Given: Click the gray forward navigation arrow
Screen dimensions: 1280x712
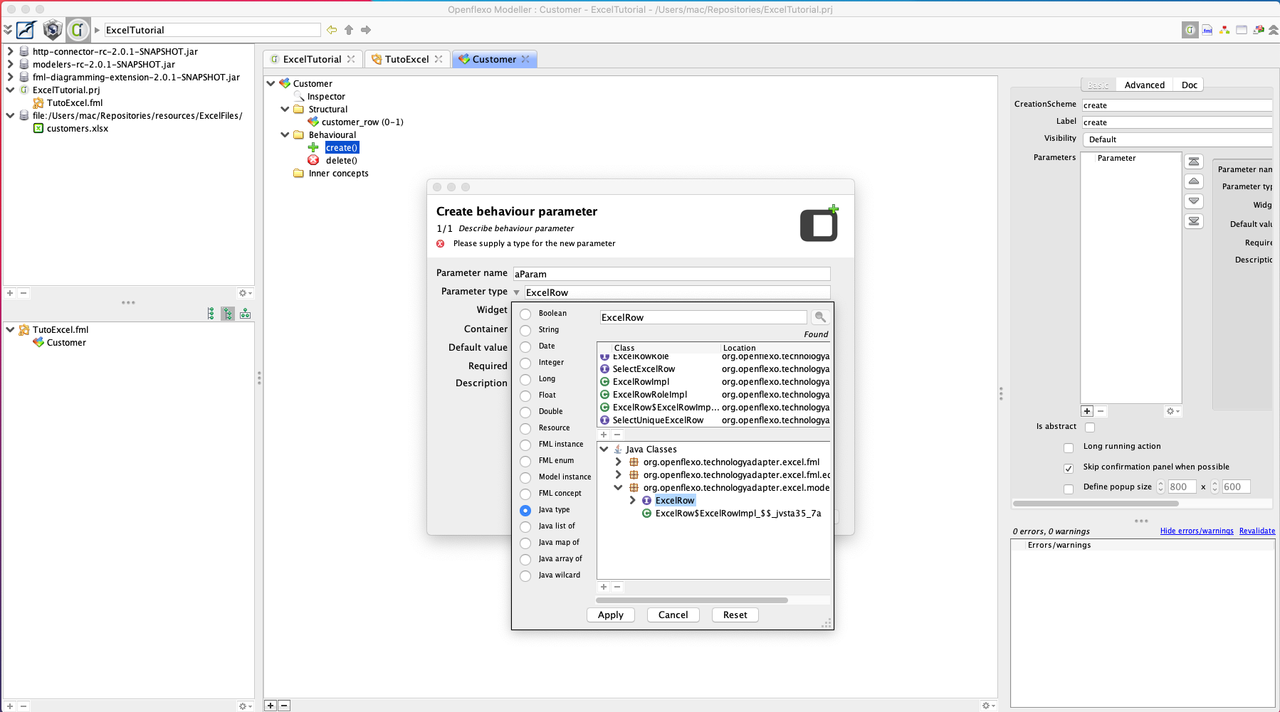Looking at the screenshot, I should (366, 30).
